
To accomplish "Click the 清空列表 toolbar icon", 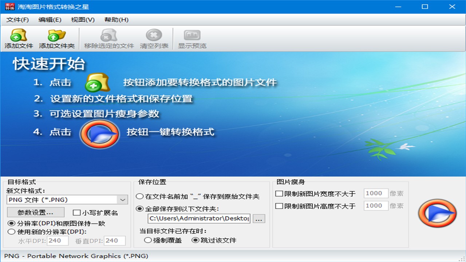I will 154,35.
